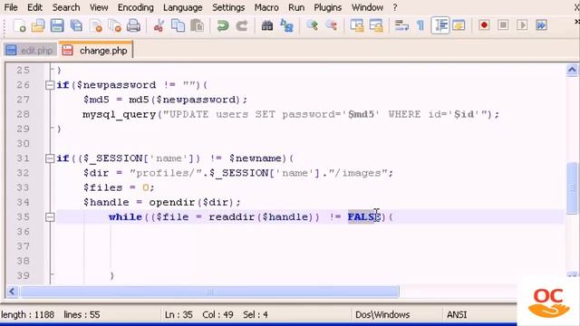The image size is (580, 326).
Task: Open the Settings menu
Action: click(228, 7)
